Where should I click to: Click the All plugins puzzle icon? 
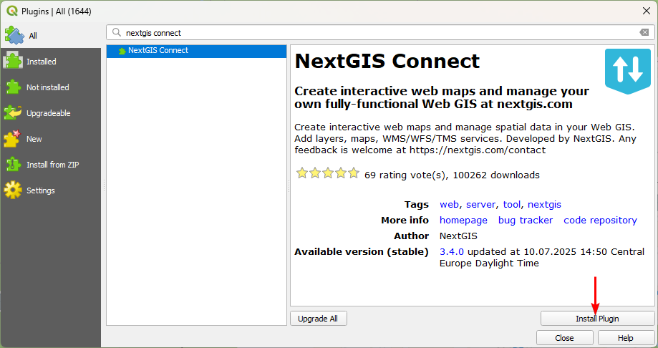pyautogui.click(x=14, y=35)
